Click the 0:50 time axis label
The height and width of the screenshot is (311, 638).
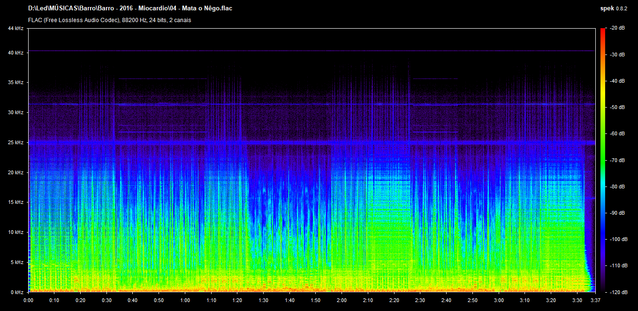[x=159, y=300]
